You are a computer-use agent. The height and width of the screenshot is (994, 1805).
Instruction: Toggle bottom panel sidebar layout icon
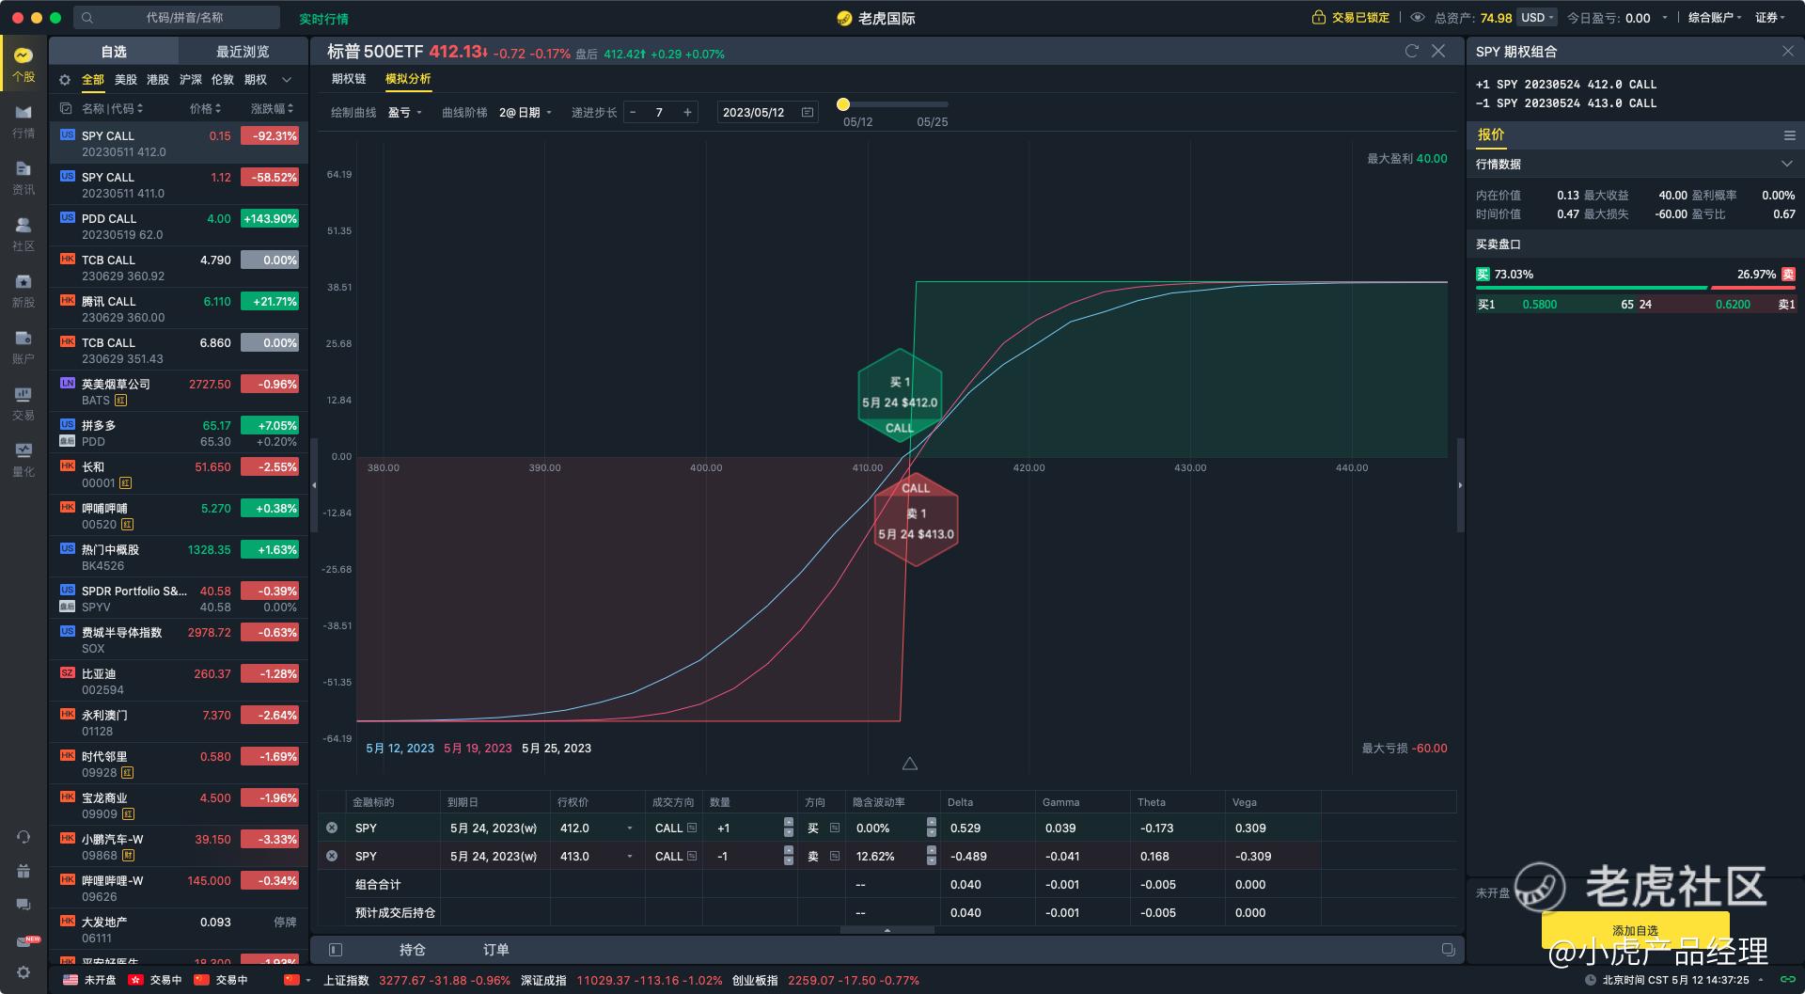click(x=336, y=950)
